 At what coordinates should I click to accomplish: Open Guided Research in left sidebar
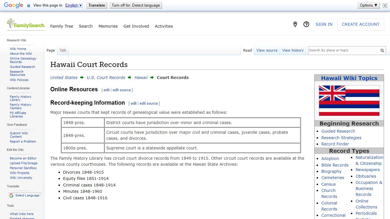point(23,67)
